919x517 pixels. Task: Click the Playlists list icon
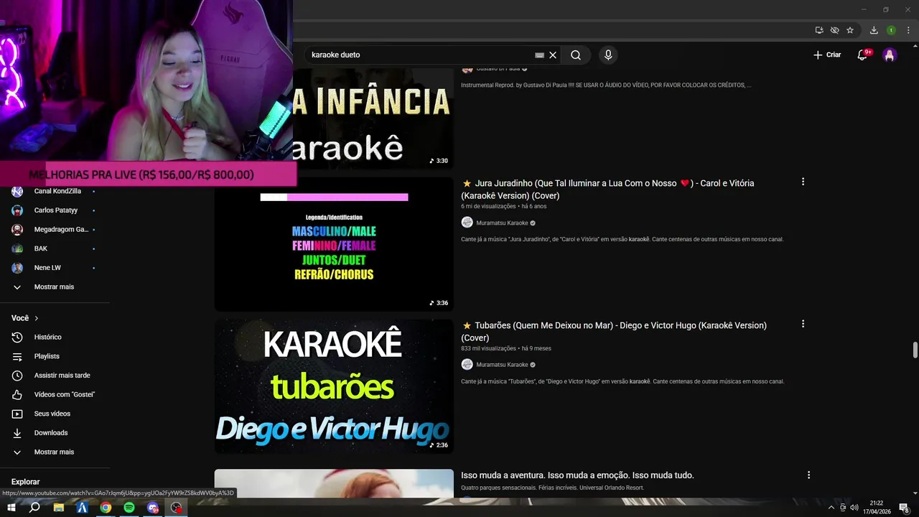(x=17, y=356)
